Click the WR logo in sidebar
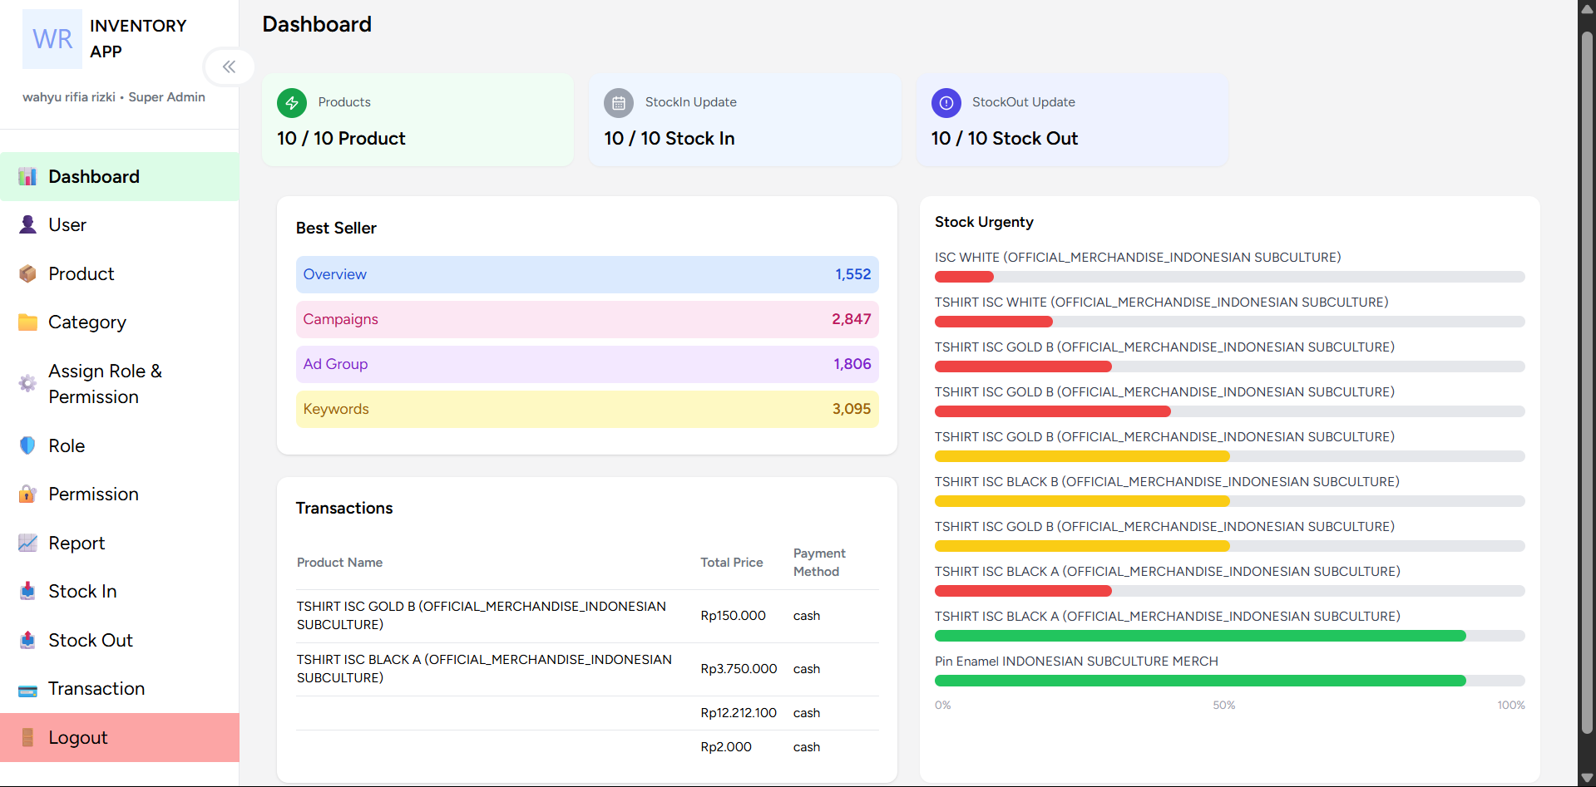1596x787 pixels. (52, 39)
